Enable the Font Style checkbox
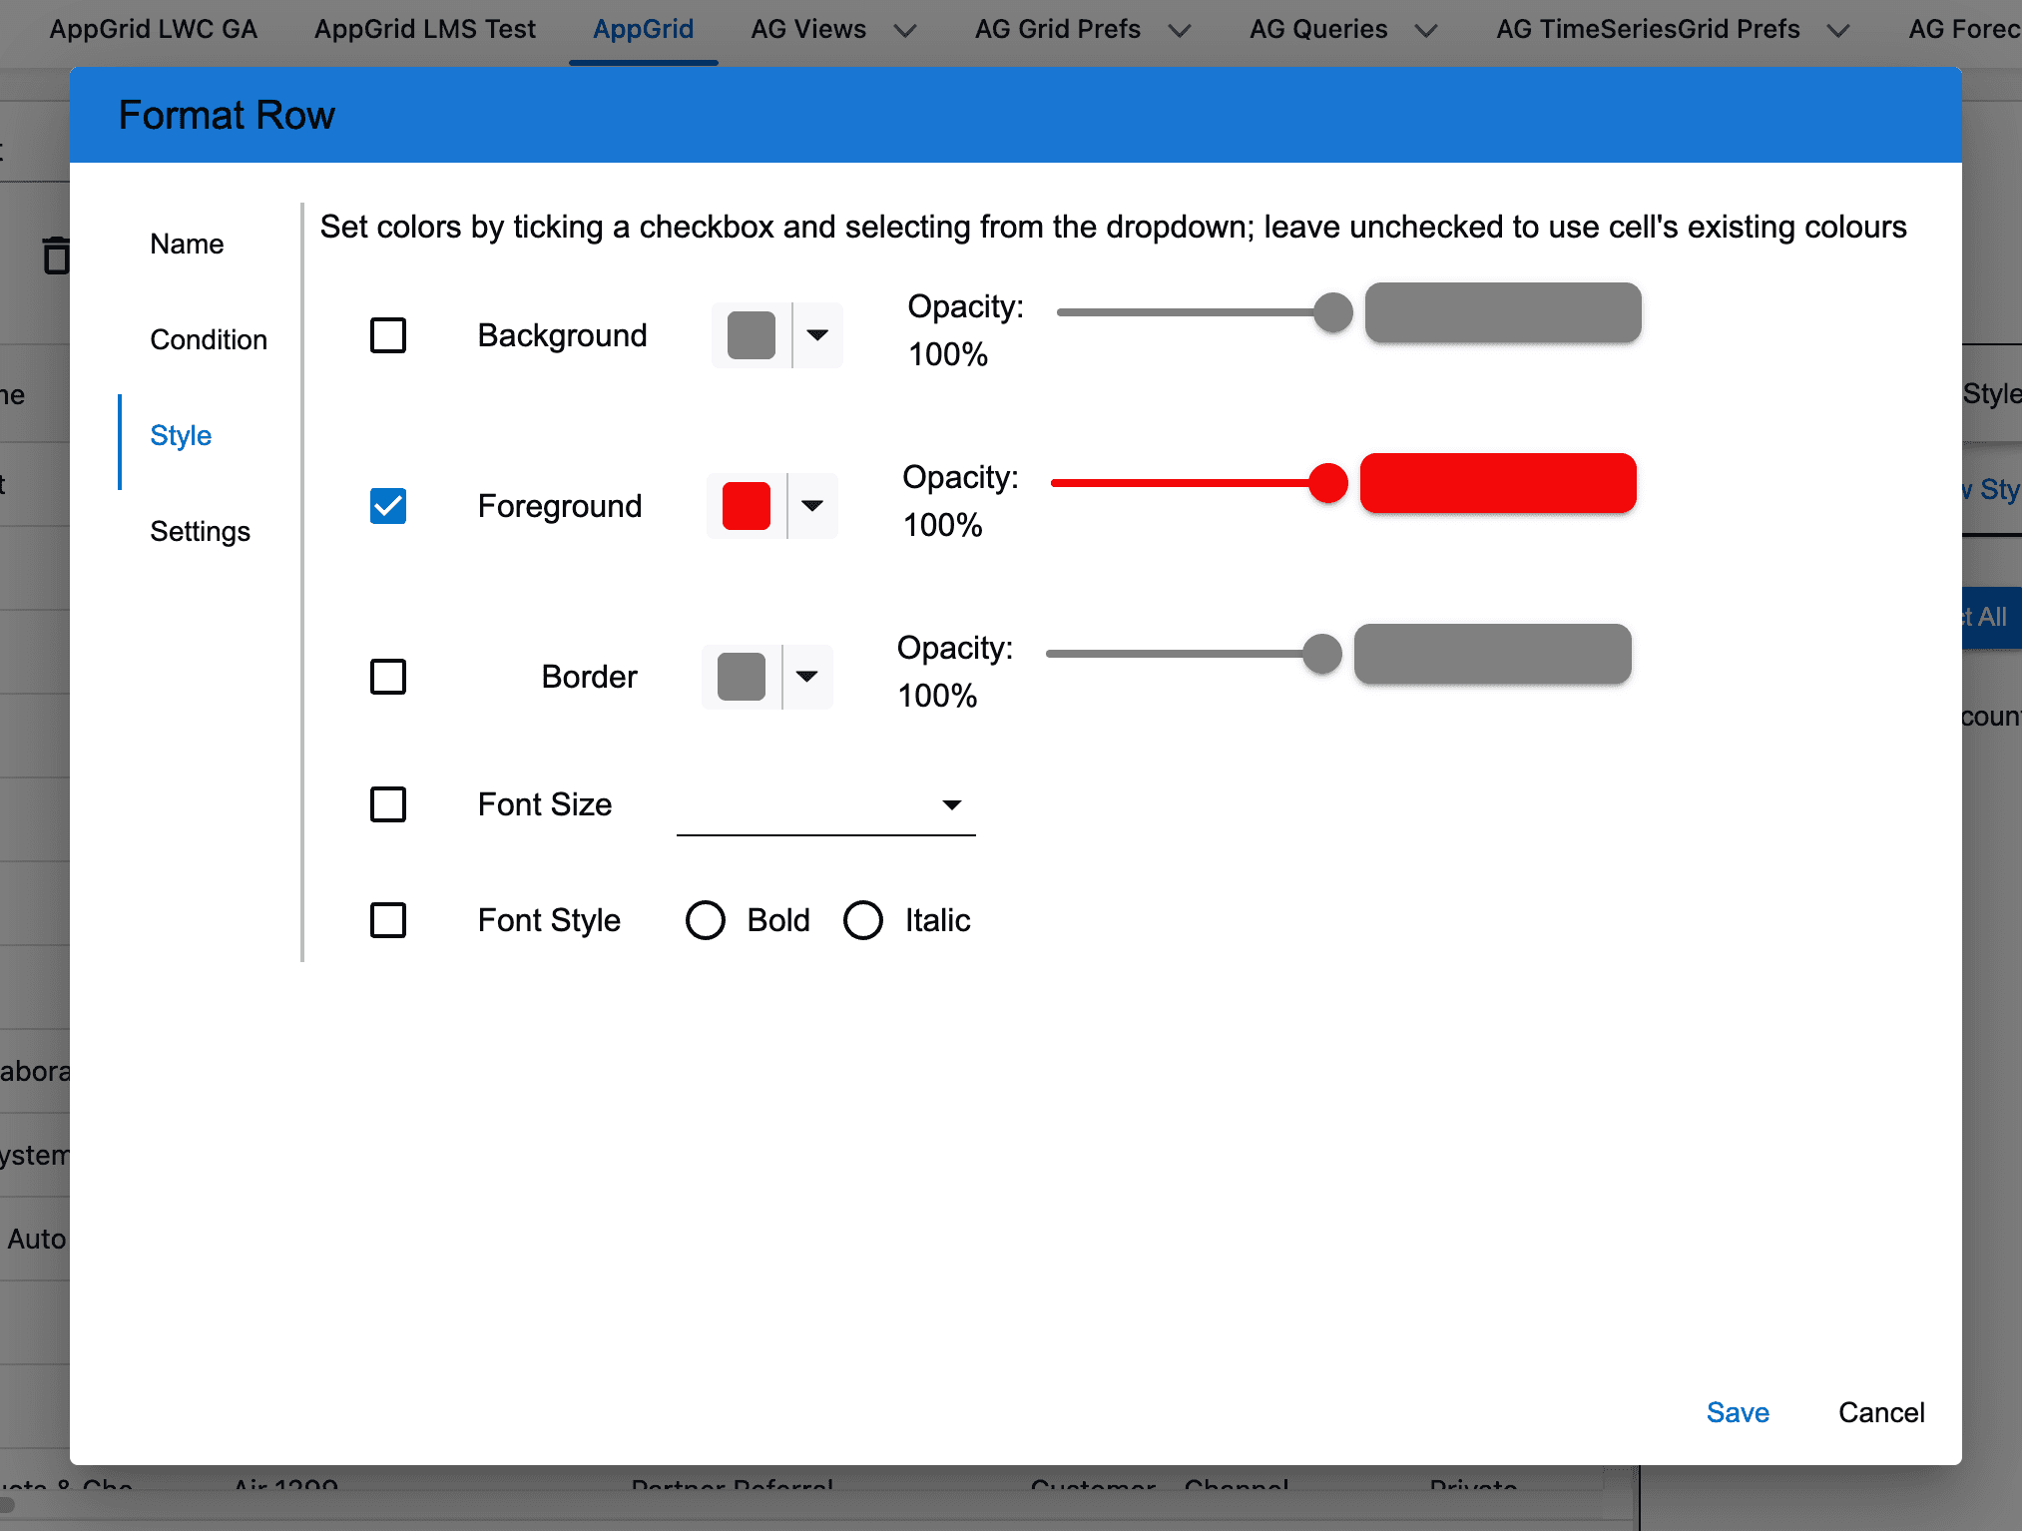The image size is (2022, 1531). [x=388, y=920]
